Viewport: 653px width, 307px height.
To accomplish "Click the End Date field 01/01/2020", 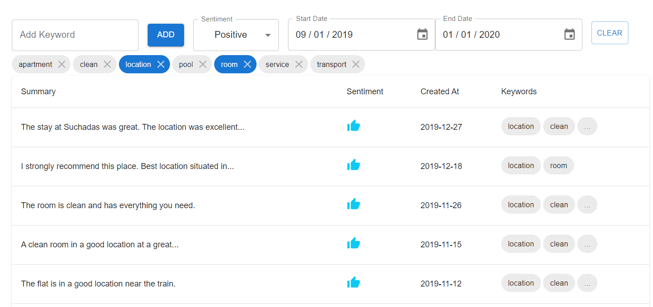I will coord(509,35).
